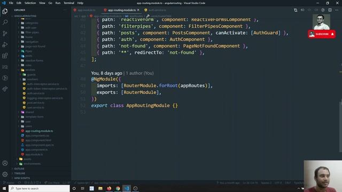Expand the OUTLINE section
This screenshot has height=192, width=342.
(19, 169)
